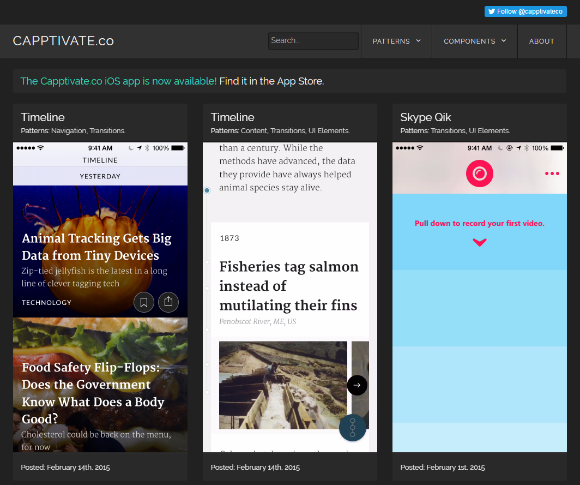Expand the Patterns dropdown menu

396,41
